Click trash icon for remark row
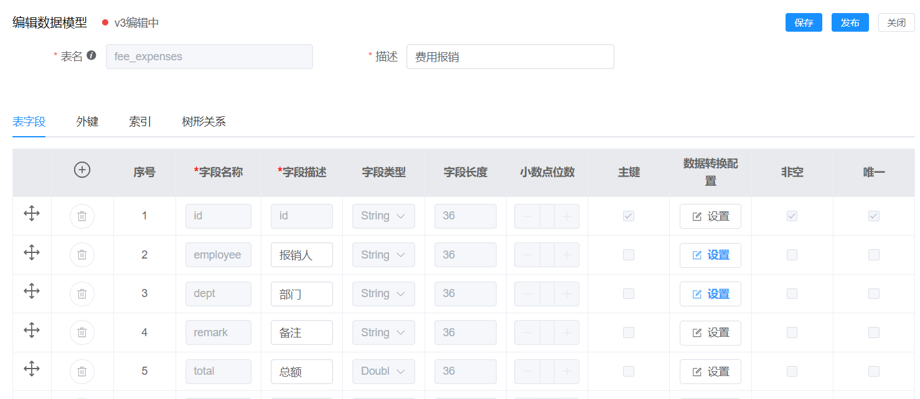This screenshot has width=920, height=399. (x=82, y=332)
